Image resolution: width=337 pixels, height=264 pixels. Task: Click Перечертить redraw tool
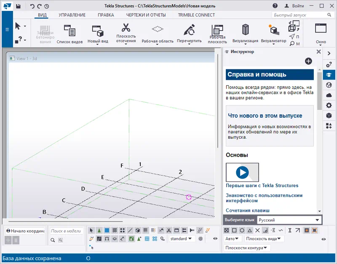click(189, 34)
